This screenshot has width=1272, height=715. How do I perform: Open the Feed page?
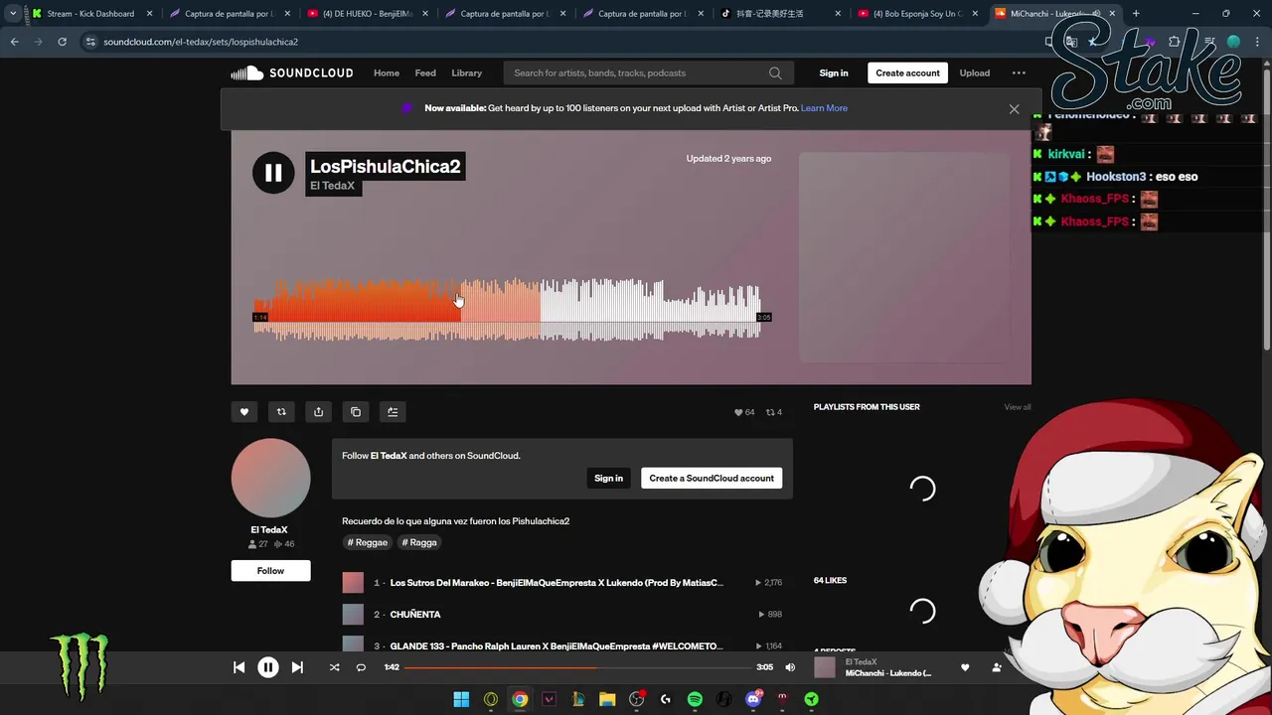(425, 72)
